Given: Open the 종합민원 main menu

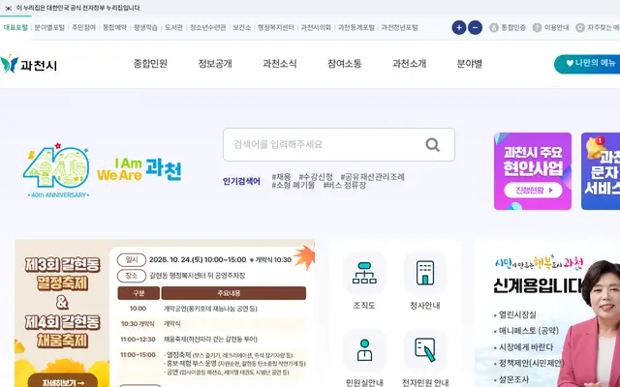Looking at the screenshot, I should [150, 64].
